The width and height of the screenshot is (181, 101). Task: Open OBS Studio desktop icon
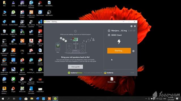[49, 13]
